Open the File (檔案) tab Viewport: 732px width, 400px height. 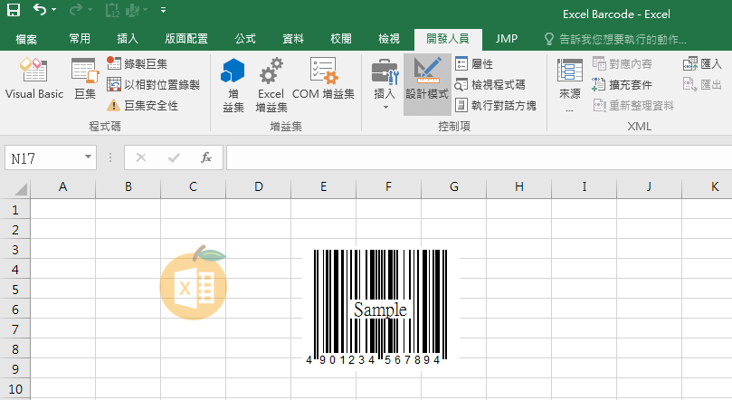tap(26, 39)
